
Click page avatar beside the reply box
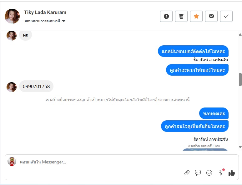pyautogui.click(x=12, y=162)
